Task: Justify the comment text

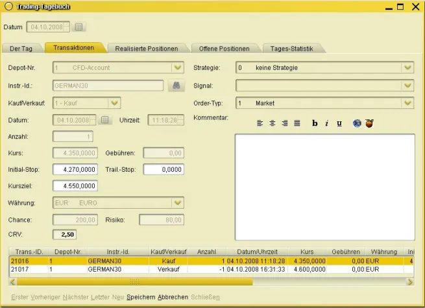Action: point(297,123)
